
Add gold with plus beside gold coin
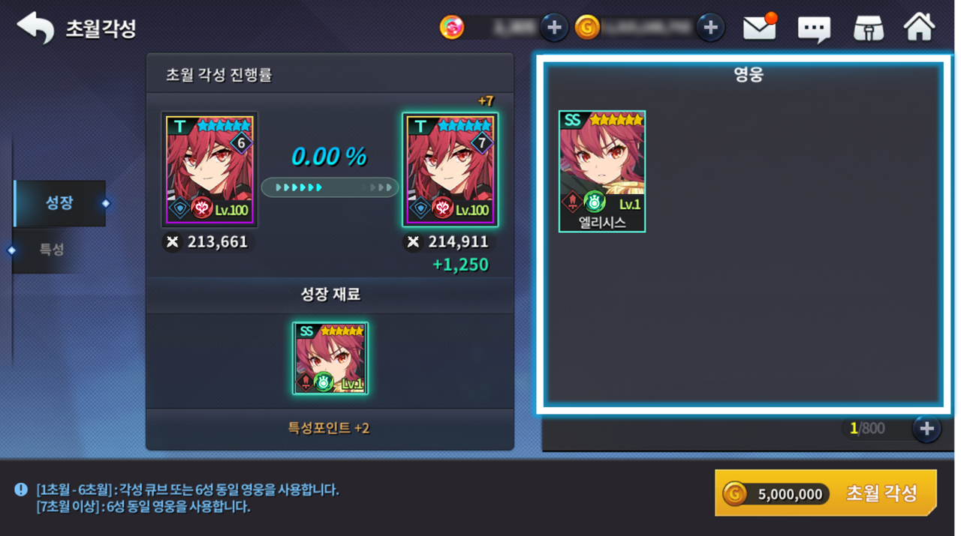click(x=710, y=28)
